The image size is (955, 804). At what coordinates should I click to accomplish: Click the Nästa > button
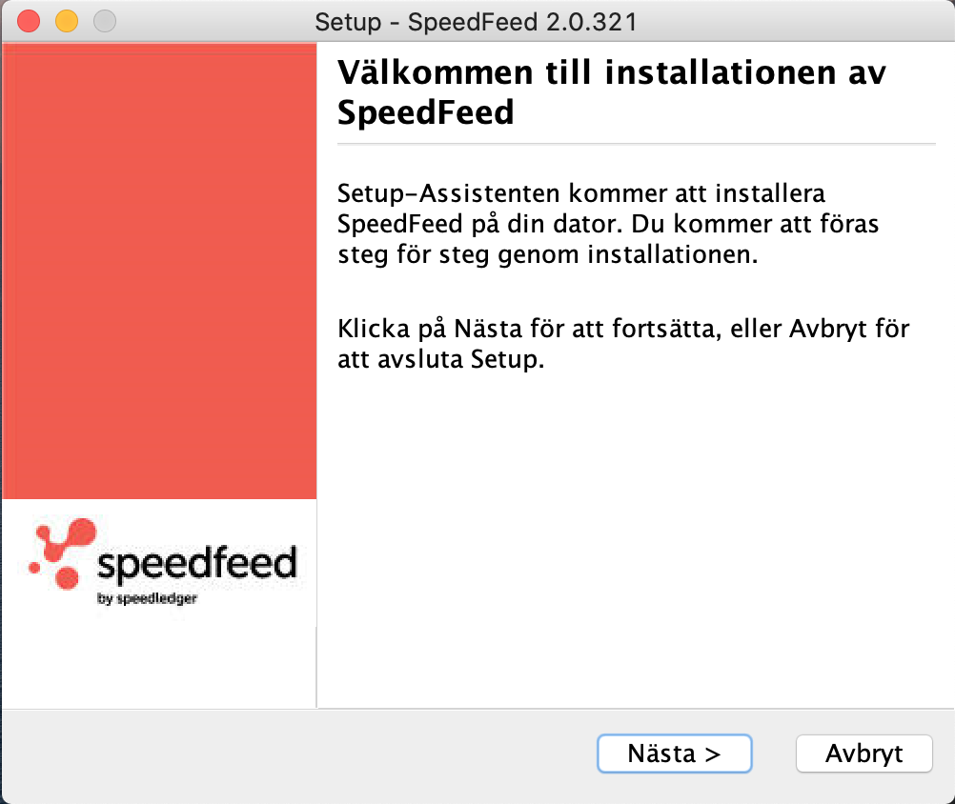[674, 754]
